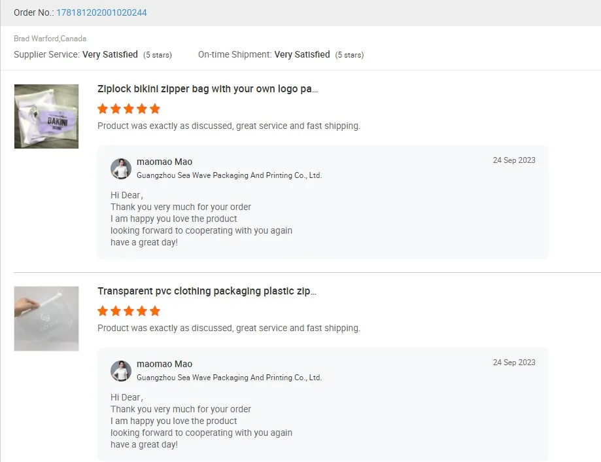601x462 pixels.
Task: Click the bikini zipper bag product thumbnail
Action: click(46, 116)
